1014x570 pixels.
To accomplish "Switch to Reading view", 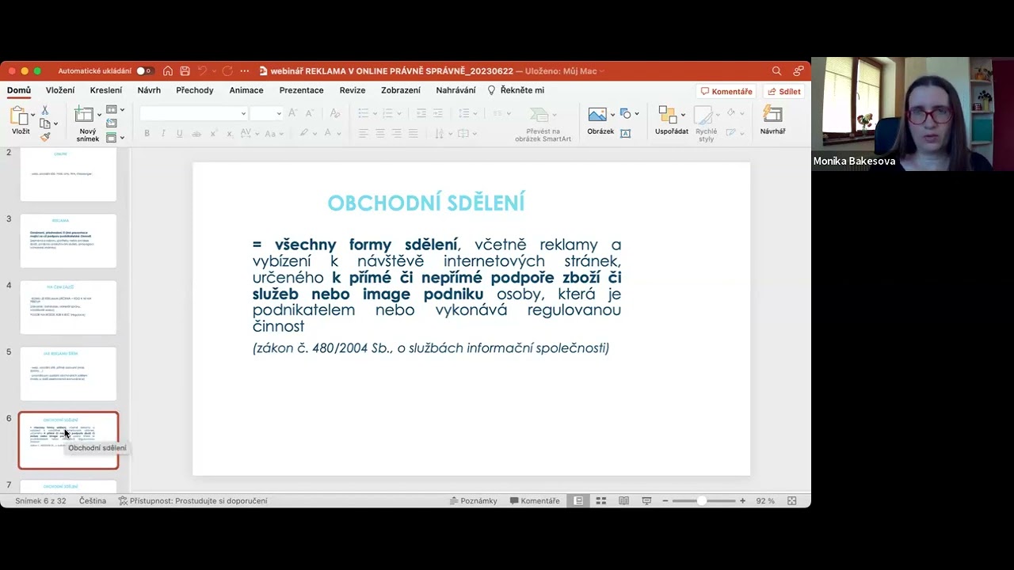I will tap(624, 500).
